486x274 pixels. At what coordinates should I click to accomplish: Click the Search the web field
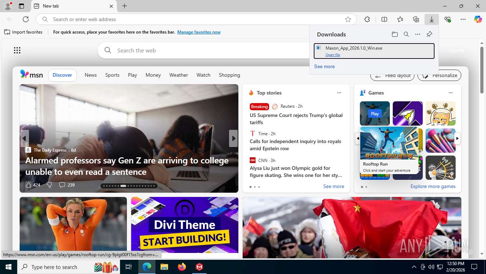coord(204,50)
